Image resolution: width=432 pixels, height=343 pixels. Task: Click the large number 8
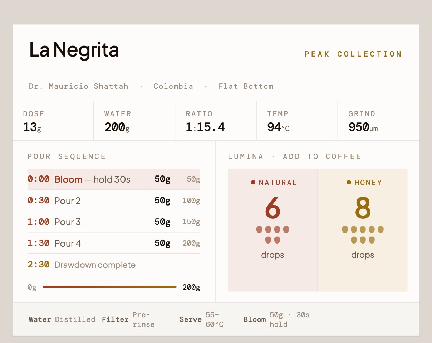[x=363, y=208]
